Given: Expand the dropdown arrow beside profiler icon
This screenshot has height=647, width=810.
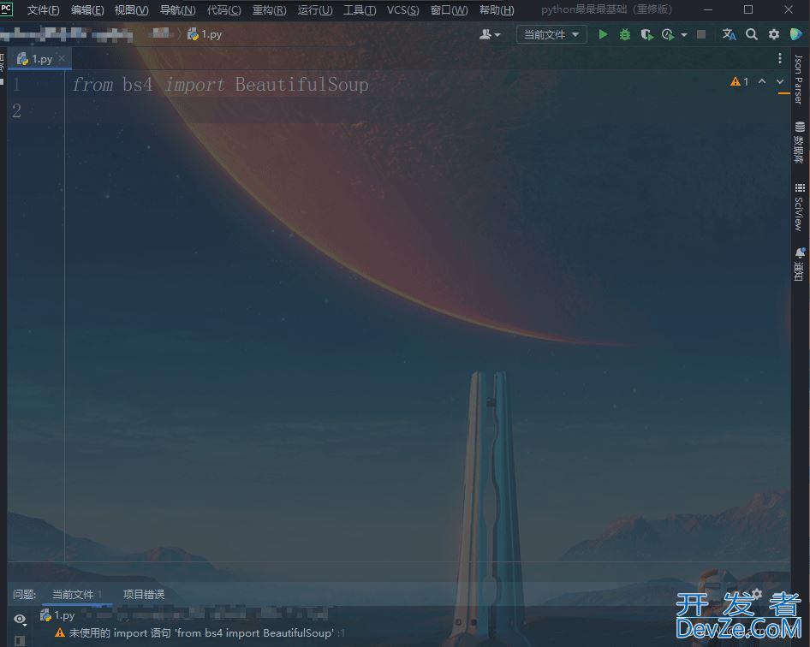Looking at the screenshot, I should (684, 35).
